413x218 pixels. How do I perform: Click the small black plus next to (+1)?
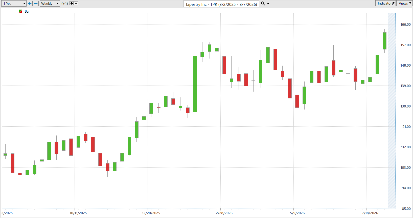[72, 3]
